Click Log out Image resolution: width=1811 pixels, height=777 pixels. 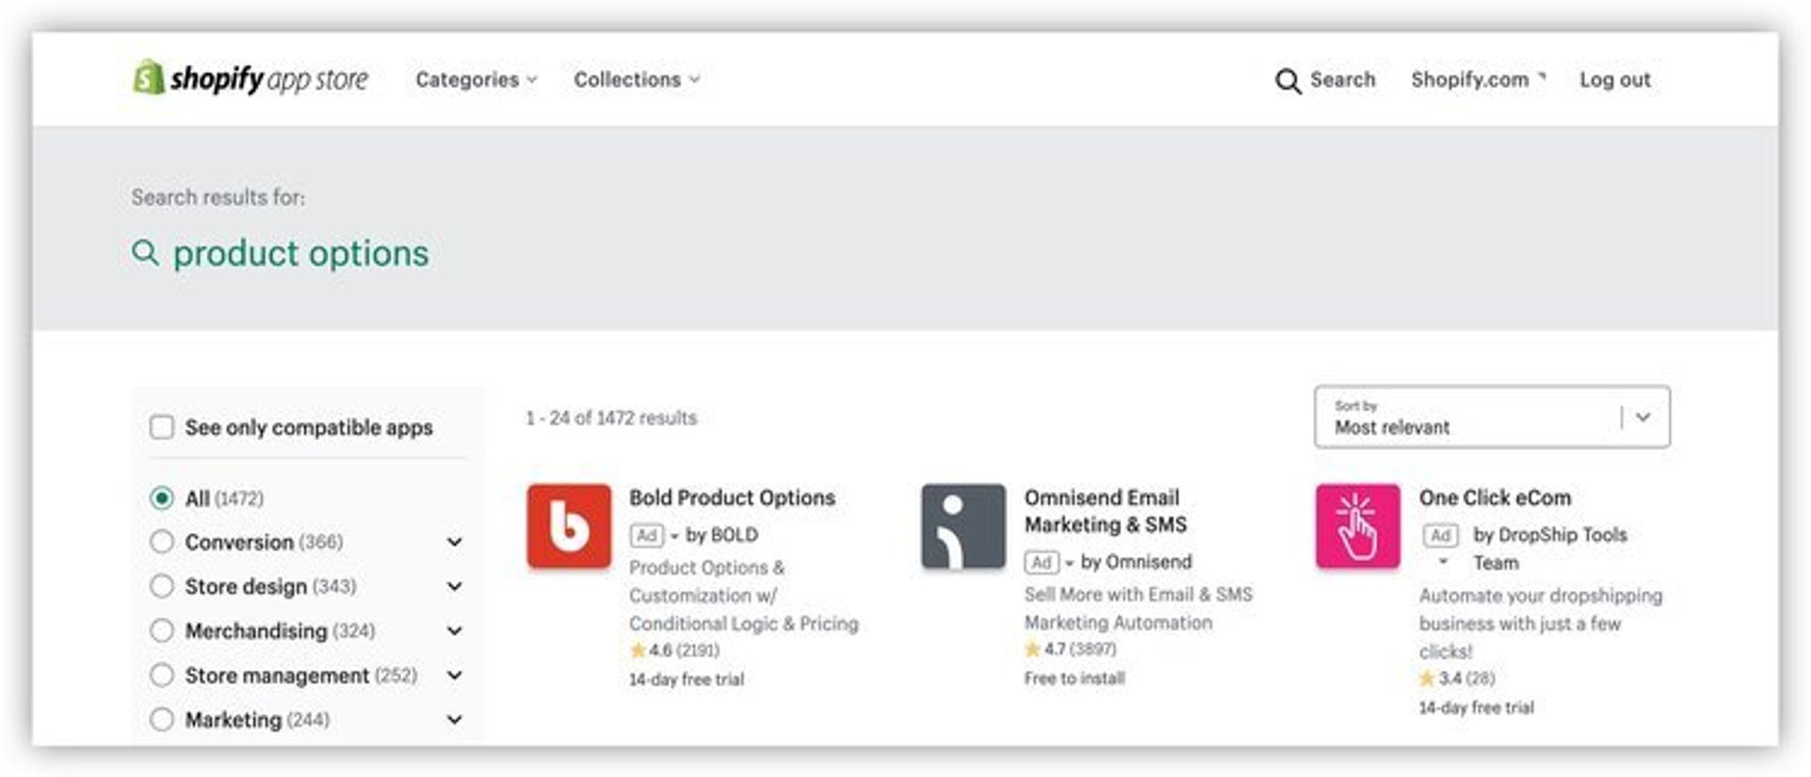coord(1615,80)
